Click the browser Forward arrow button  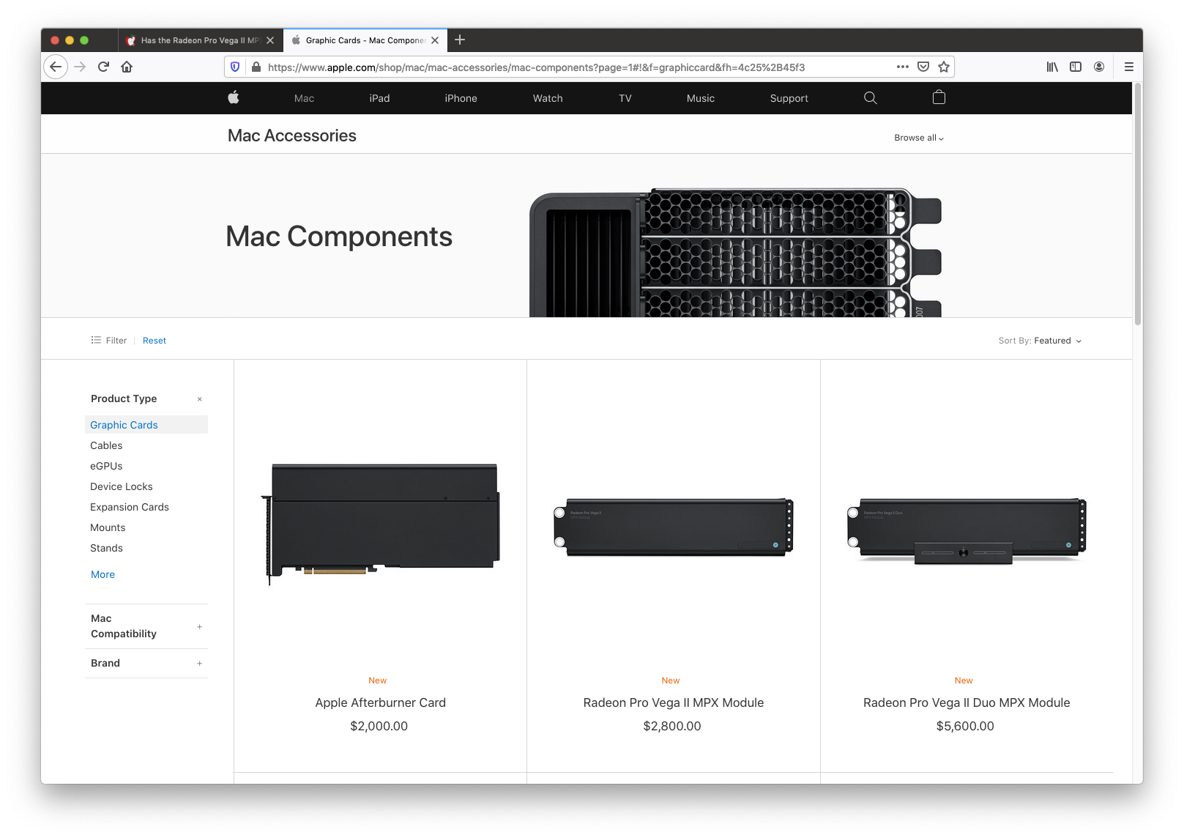(80, 67)
